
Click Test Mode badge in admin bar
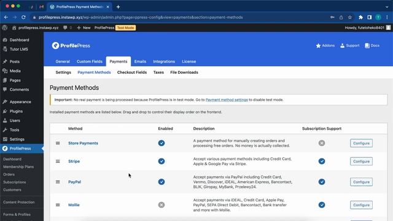125,28
